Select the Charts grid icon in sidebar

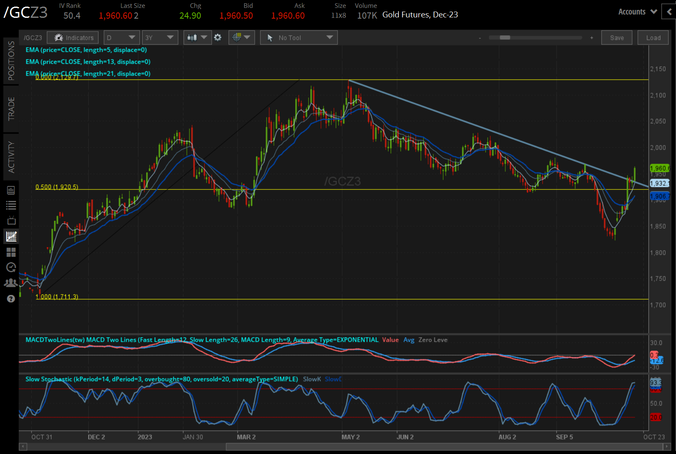(11, 237)
